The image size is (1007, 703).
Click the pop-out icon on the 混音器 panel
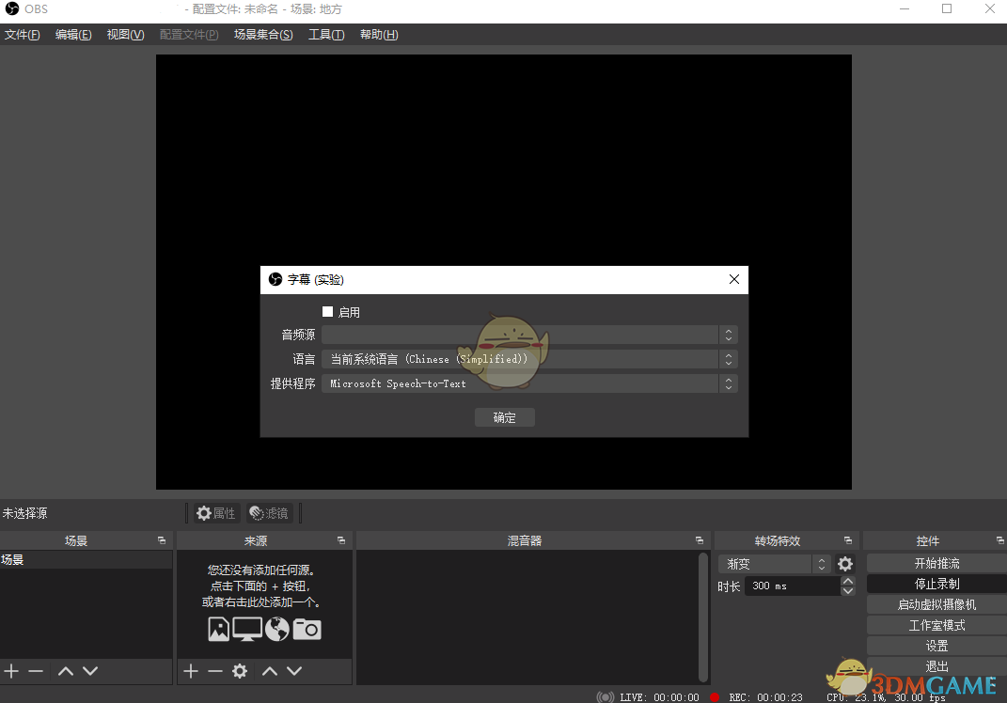[699, 539]
